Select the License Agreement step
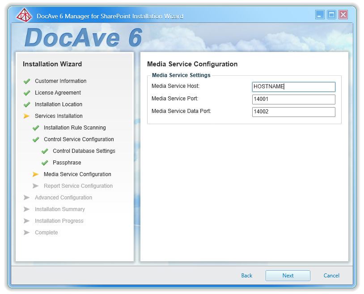Image resolution: width=364 pixels, height=294 pixels. pyautogui.click(x=58, y=93)
